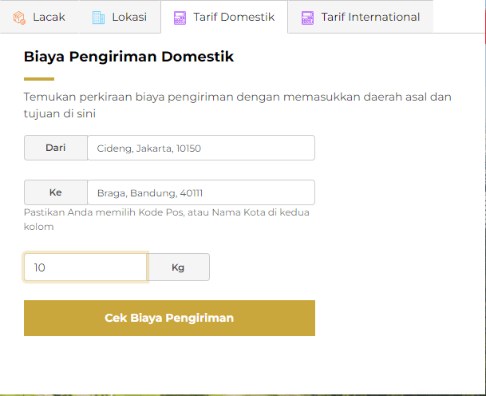Click the Kg unit label
The width and height of the screenshot is (486, 396).
pos(178,267)
